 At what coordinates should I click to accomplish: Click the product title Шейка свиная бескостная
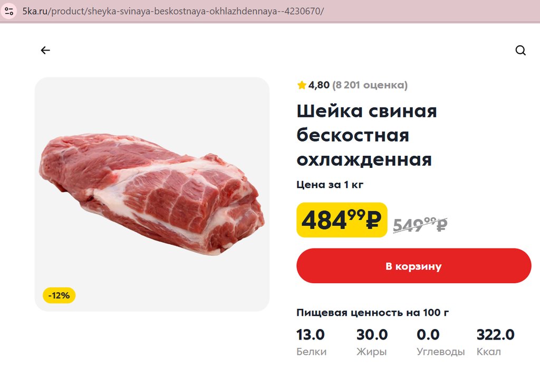point(367,135)
